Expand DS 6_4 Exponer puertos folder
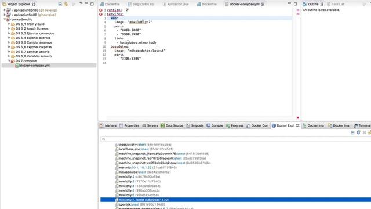 click(9, 38)
